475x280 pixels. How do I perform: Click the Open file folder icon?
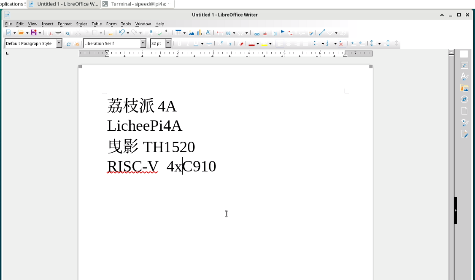21,32
